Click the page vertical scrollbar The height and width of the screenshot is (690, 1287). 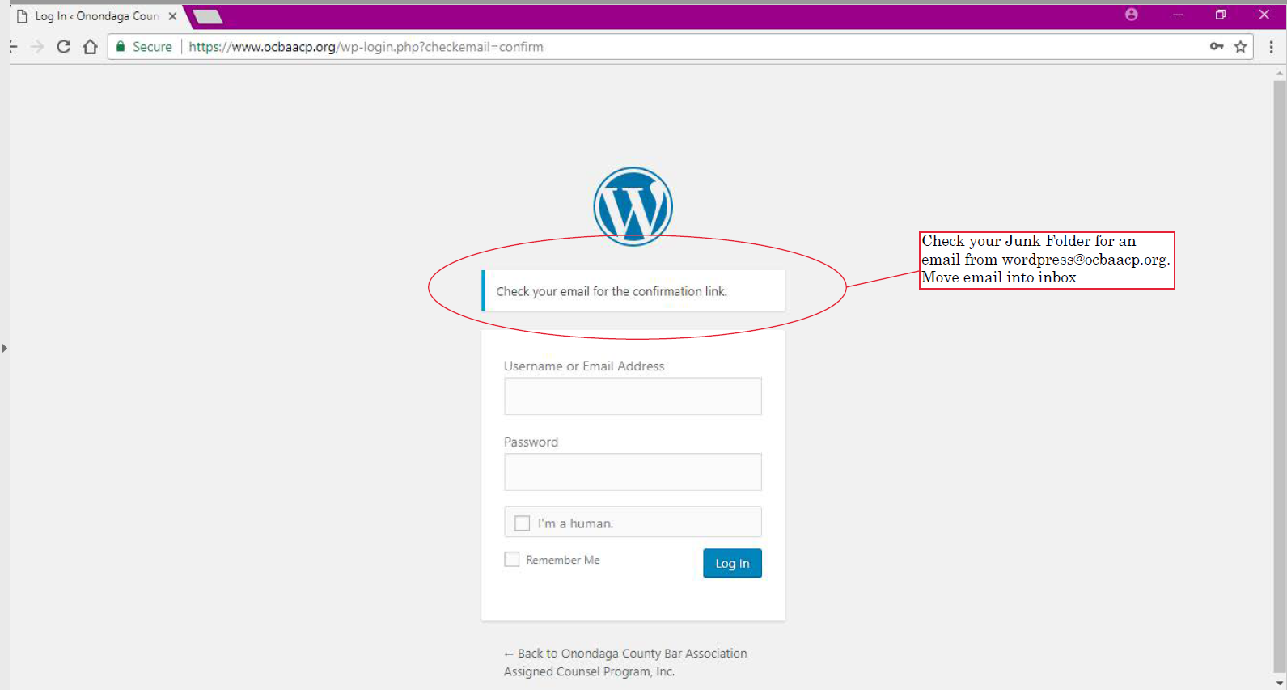coord(1280,377)
